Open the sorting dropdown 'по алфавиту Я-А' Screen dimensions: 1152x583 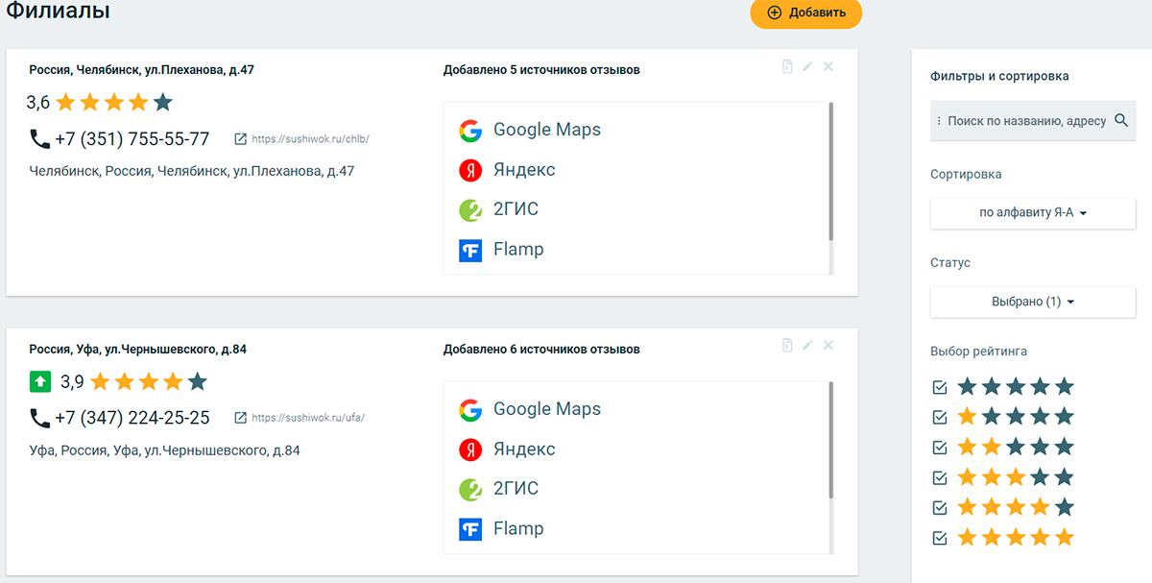[x=1033, y=213]
